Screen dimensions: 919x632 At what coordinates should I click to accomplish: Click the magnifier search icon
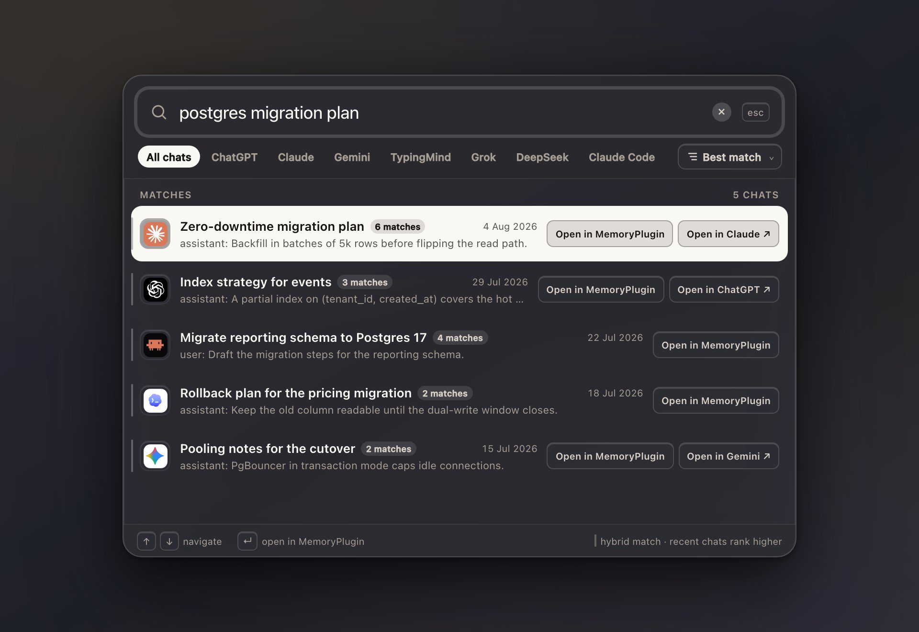(x=159, y=113)
